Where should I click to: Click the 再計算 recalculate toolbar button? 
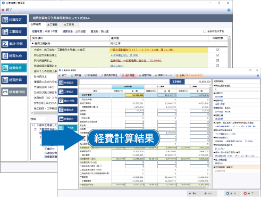pos(76,76)
